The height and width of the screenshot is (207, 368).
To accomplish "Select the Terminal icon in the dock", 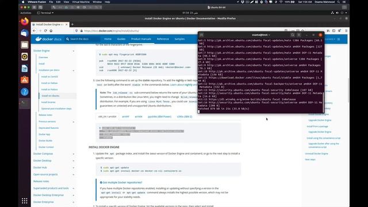I will tap(24, 103).
